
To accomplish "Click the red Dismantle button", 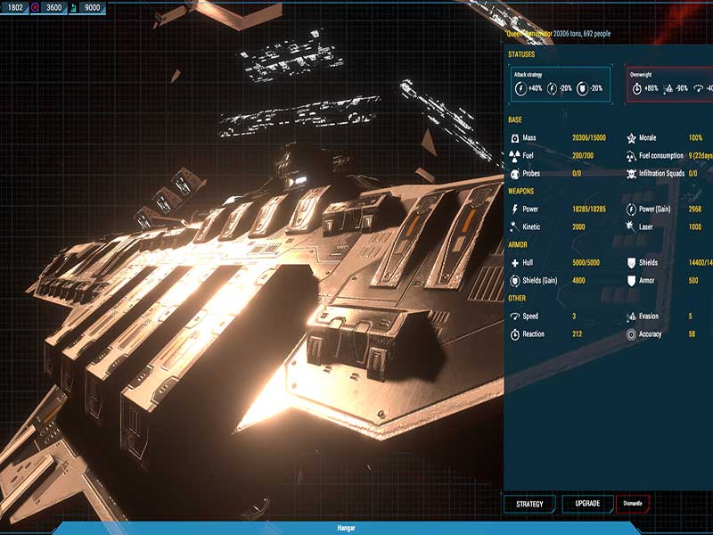I will pyautogui.click(x=633, y=504).
